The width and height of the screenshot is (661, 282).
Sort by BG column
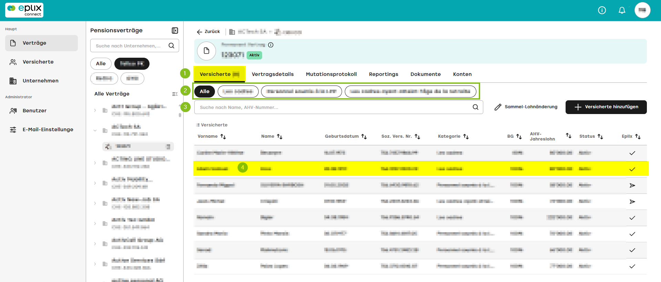(x=519, y=137)
